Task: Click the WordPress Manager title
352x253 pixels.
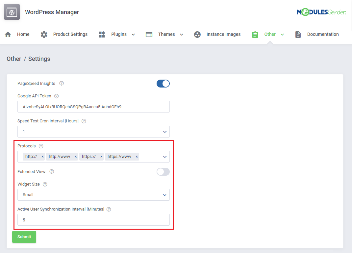Action: [x=52, y=12]
